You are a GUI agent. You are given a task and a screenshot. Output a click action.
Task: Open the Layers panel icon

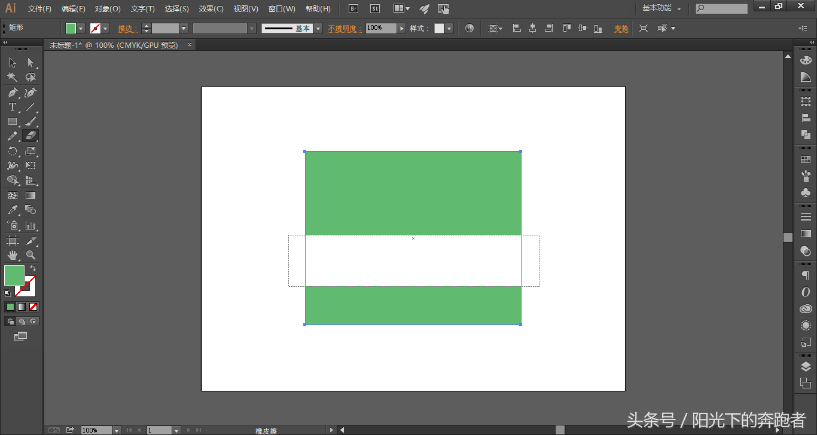[x=806, y=367]
